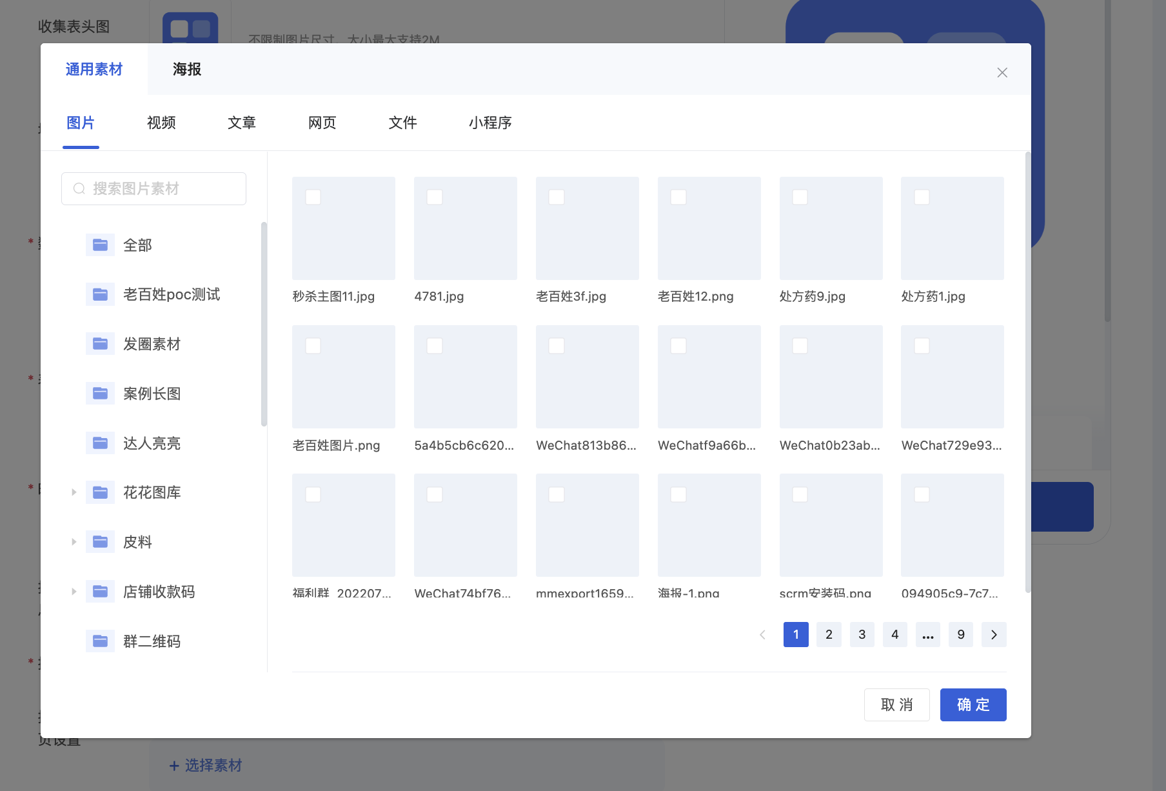Click the WeChat74bf76... image thumbnail
This screenshot has width=1166, height=791.
point(466,525)
